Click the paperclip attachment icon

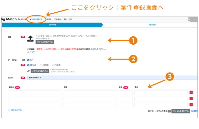(28, 71)
